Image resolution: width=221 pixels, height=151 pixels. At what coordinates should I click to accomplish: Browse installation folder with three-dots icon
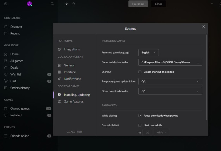click(x=198, y=62)
